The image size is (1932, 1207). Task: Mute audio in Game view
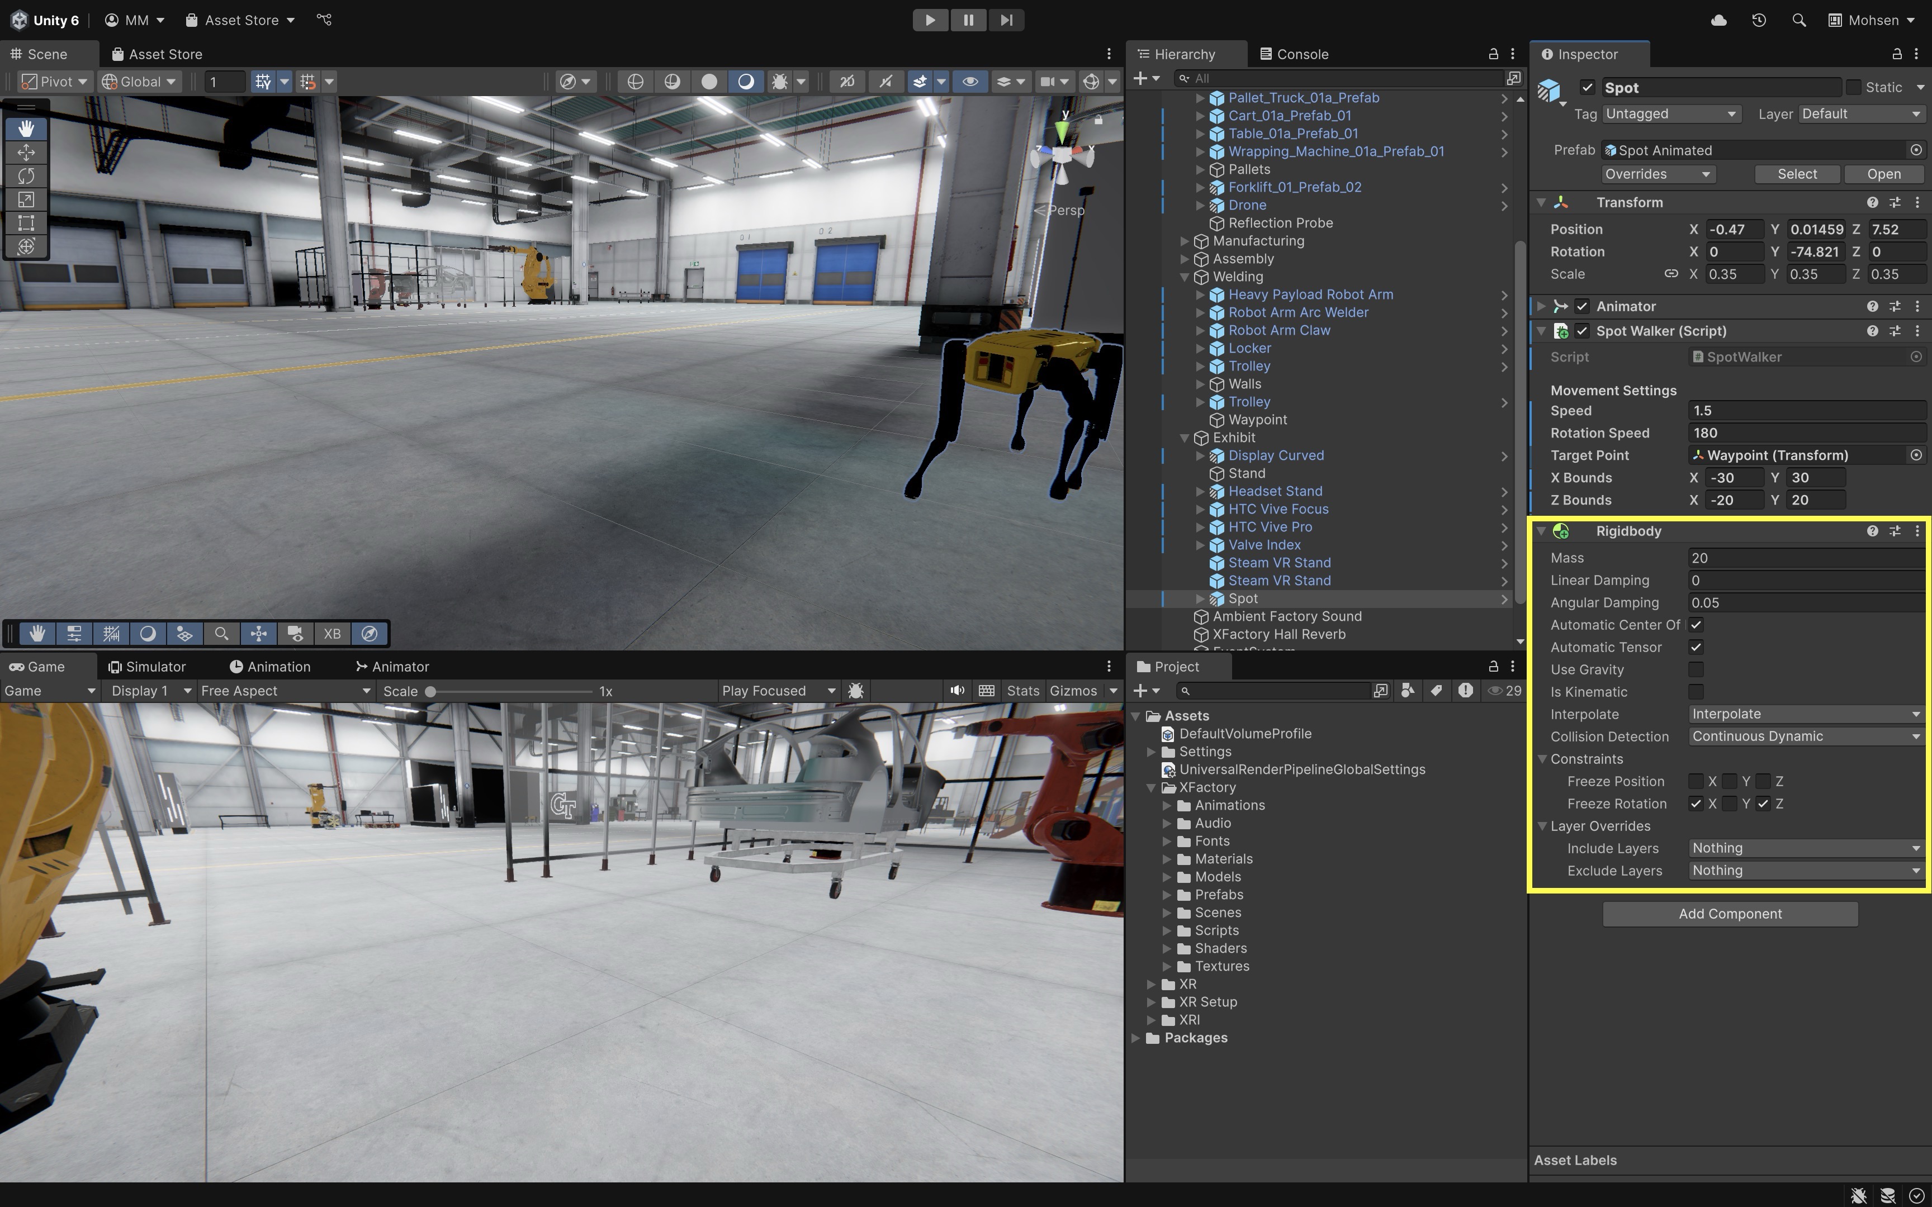click(x=956, y=691)
